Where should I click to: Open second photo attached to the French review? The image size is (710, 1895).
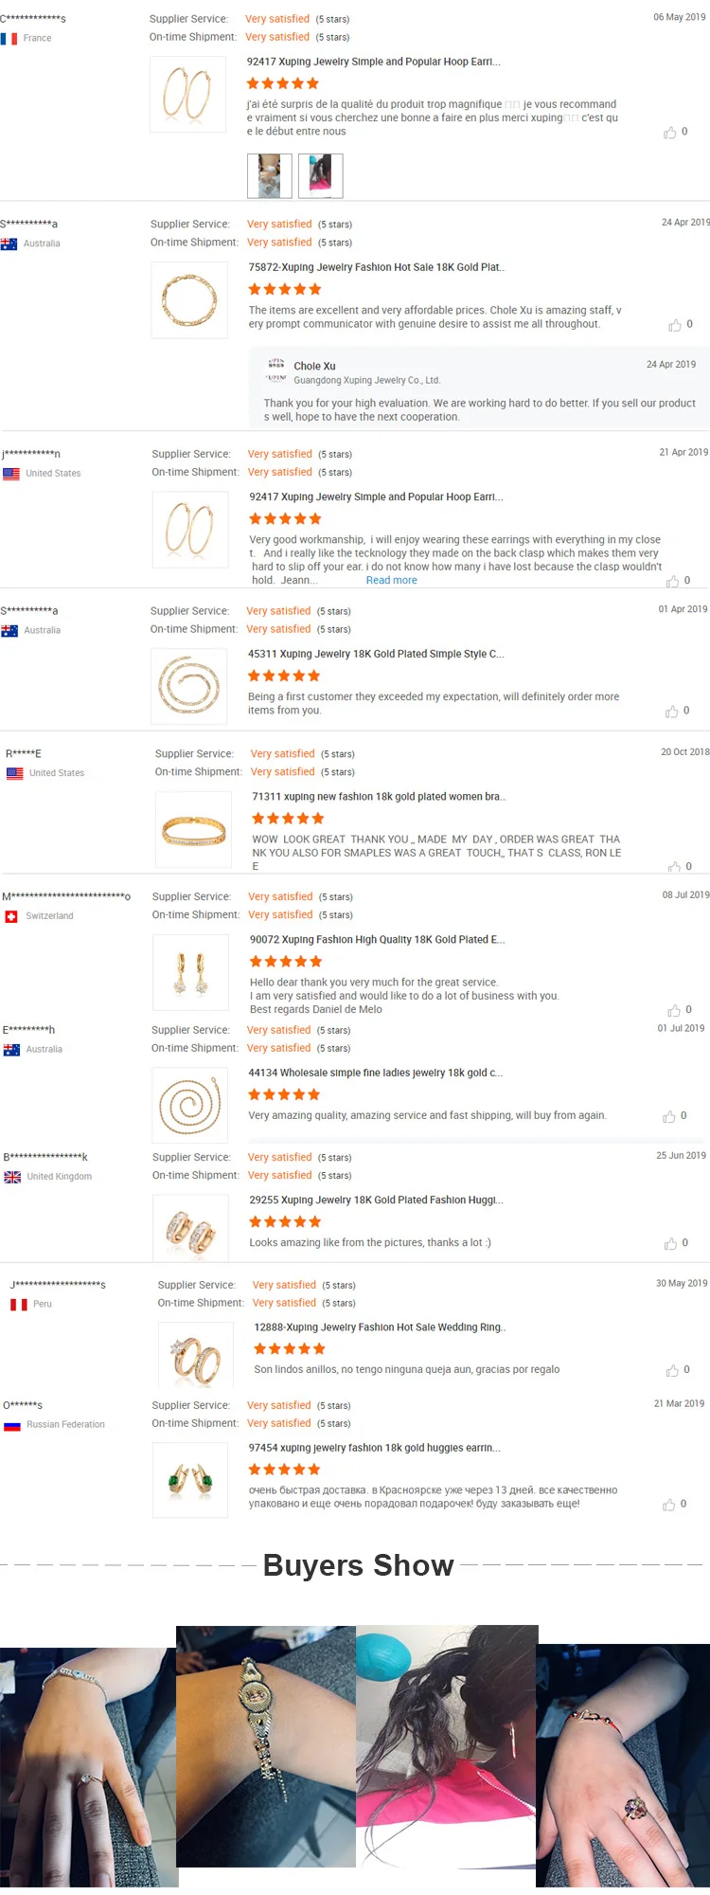(320, 176)
